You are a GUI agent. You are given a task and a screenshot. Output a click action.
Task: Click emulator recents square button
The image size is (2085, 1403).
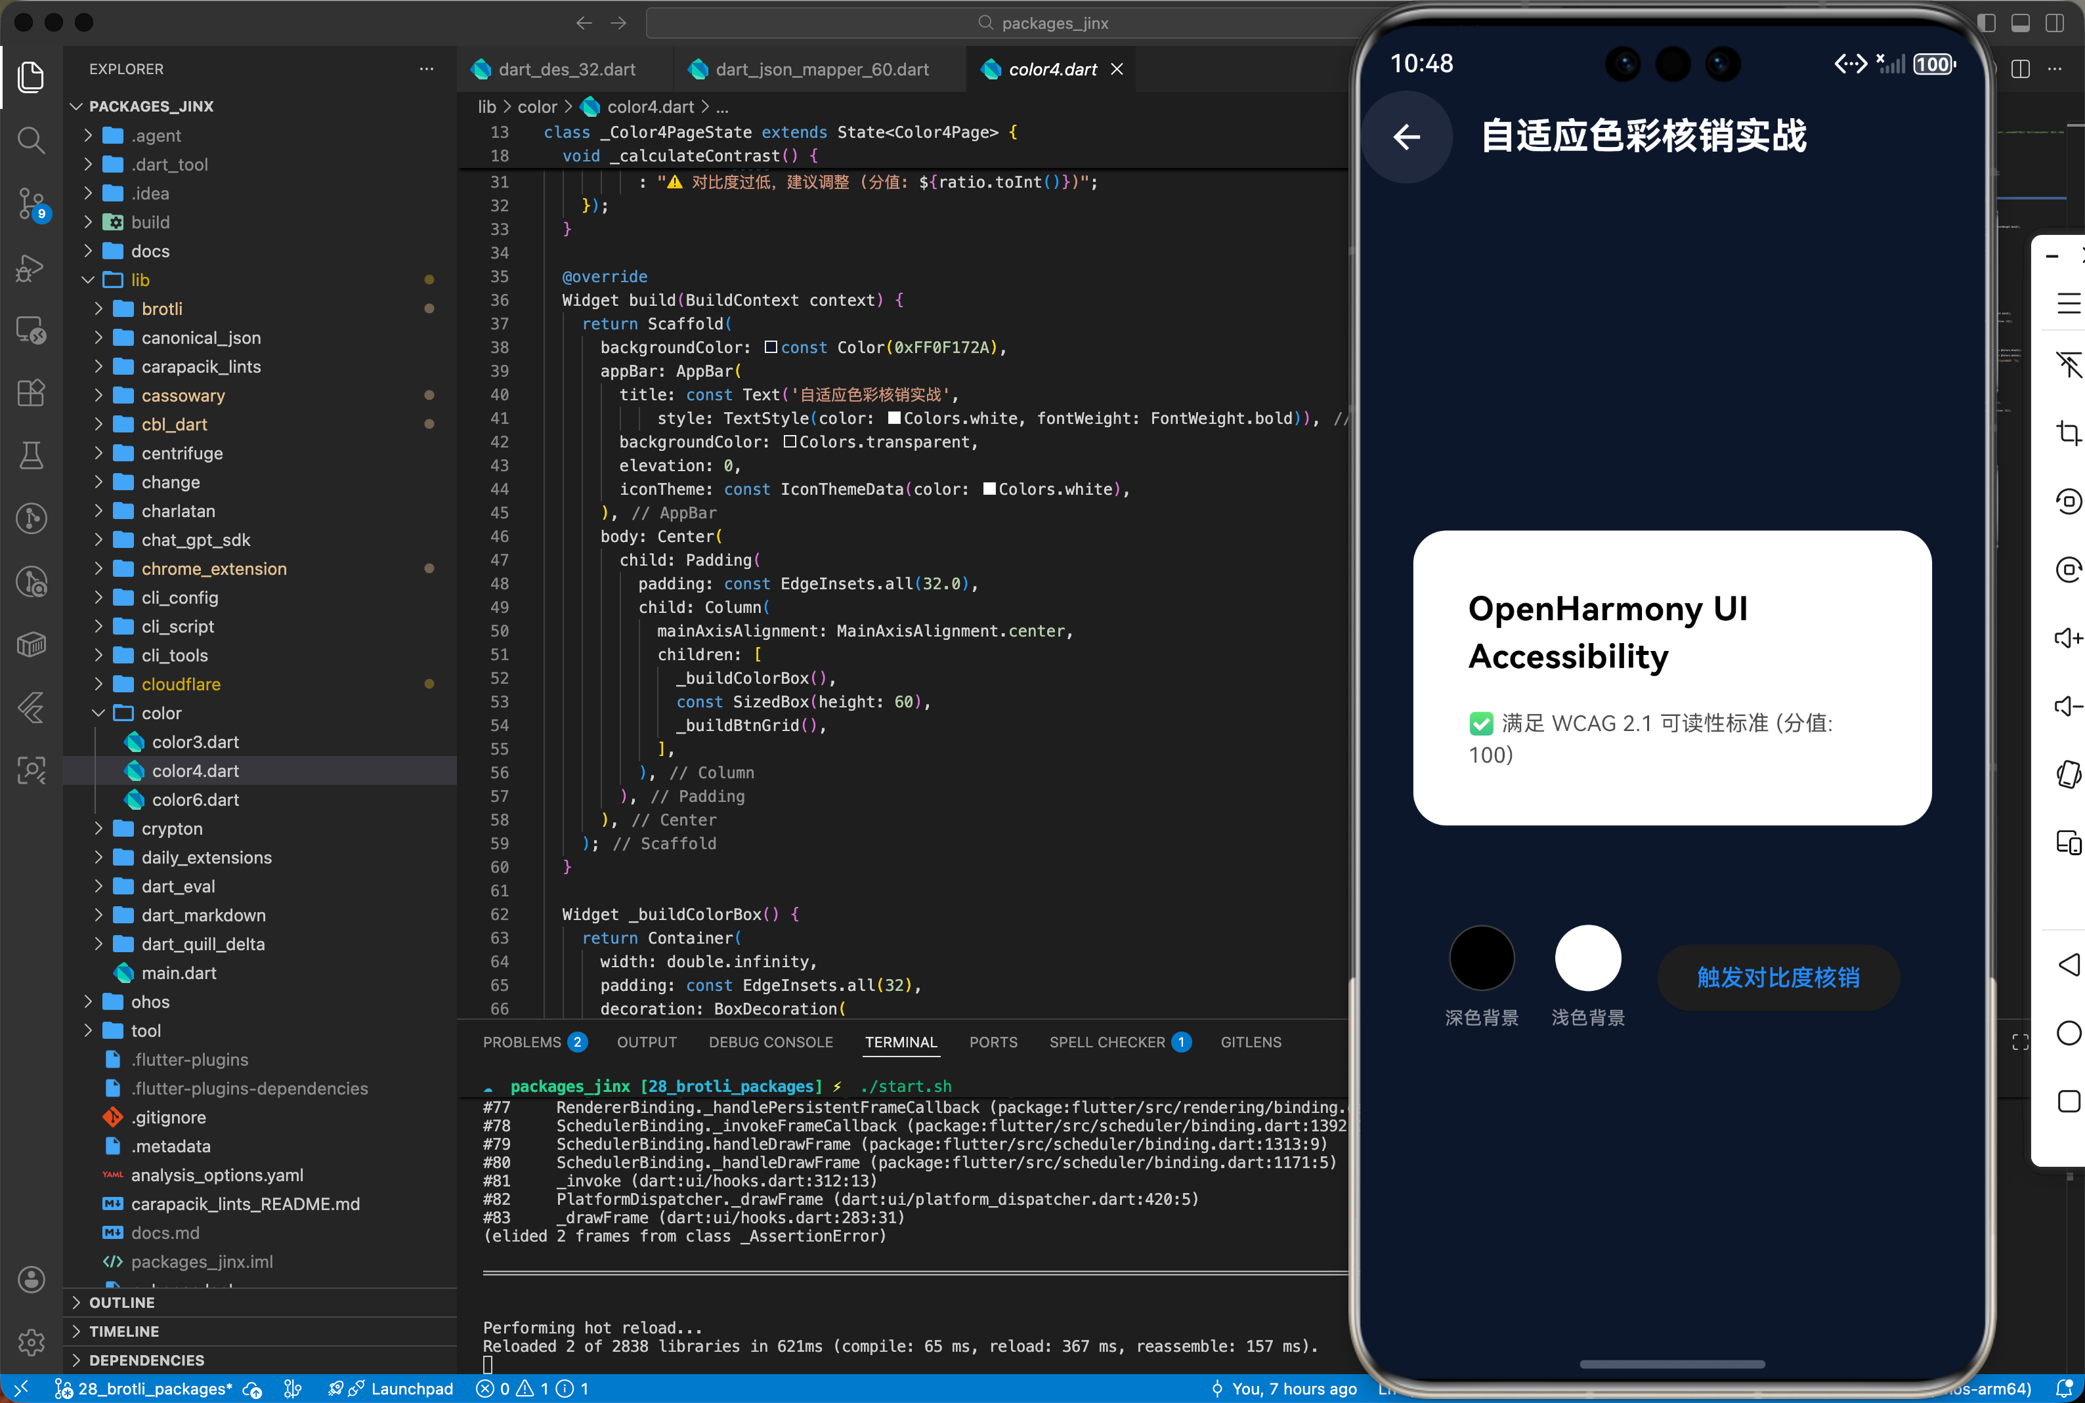point(2068,1100)
